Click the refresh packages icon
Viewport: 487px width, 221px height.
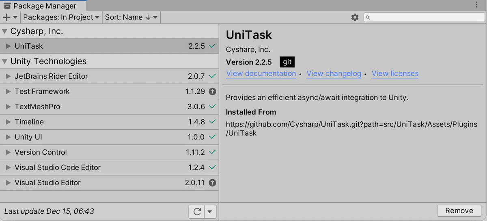coord(198,211)
